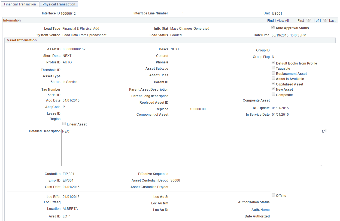Open the Detailed Description in a modal window

pyautogui.click(x=324, y=131)
